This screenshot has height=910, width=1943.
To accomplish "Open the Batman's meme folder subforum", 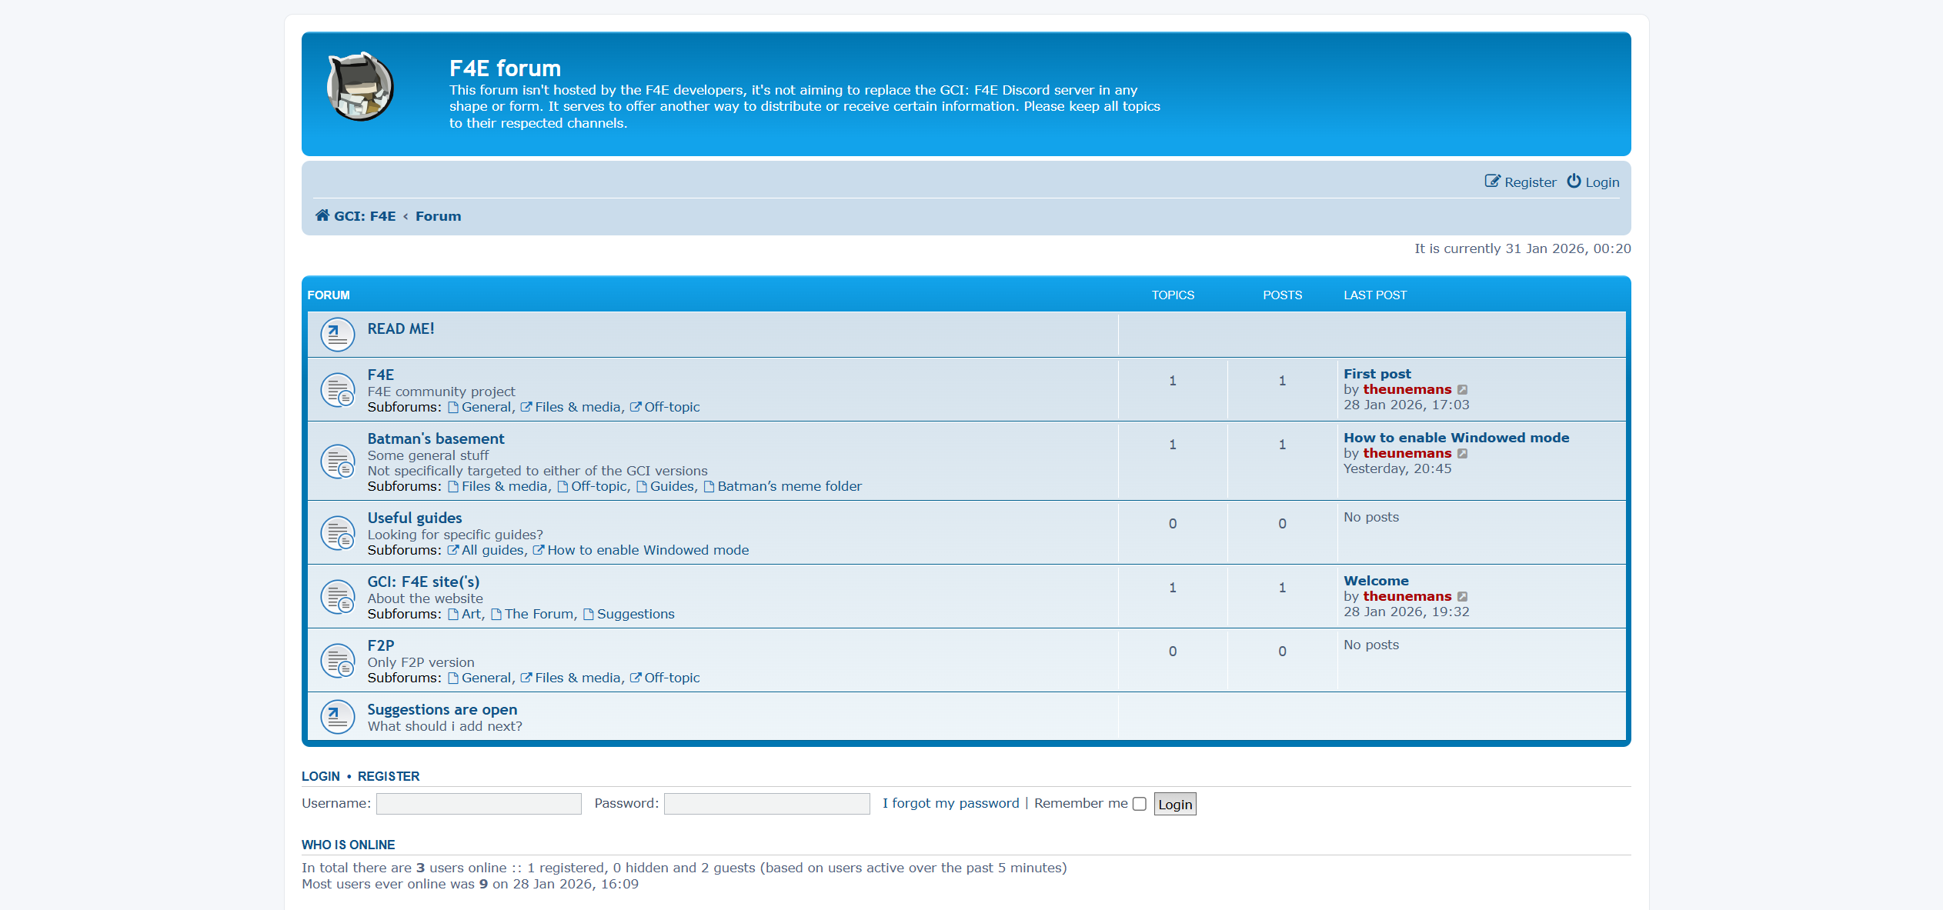I will [789, 486].
